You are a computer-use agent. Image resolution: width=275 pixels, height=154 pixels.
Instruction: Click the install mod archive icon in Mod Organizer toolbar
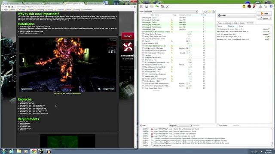pyautogui.click(x=141, y=6)
